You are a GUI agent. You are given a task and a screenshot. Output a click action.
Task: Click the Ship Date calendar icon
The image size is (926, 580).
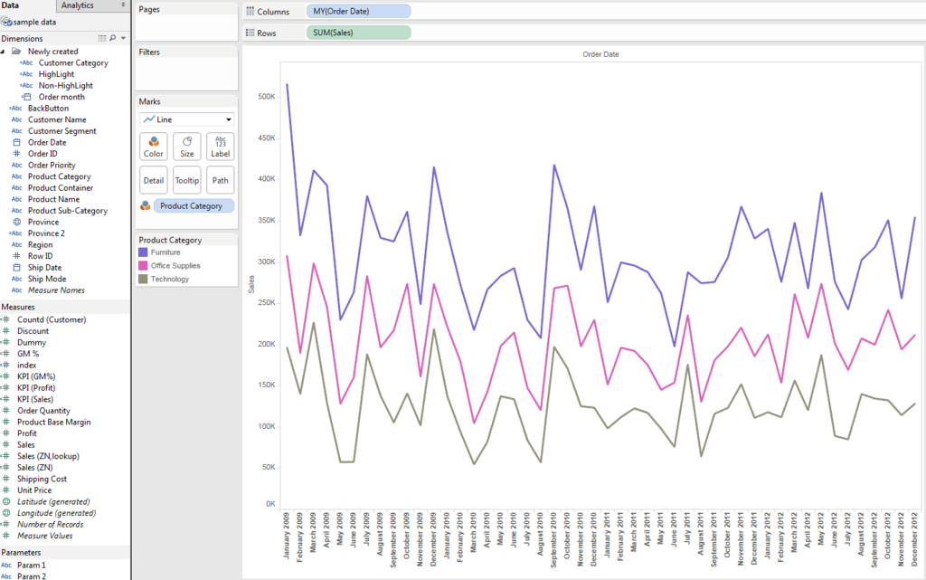pyautogui.click(x=16, y=268)
